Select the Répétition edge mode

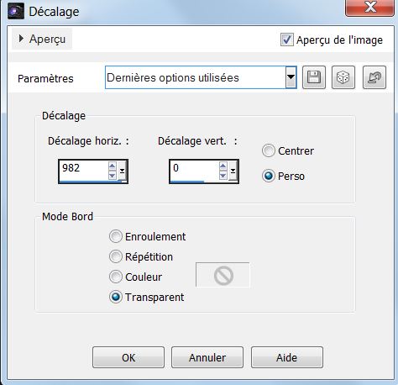[116, 256]
